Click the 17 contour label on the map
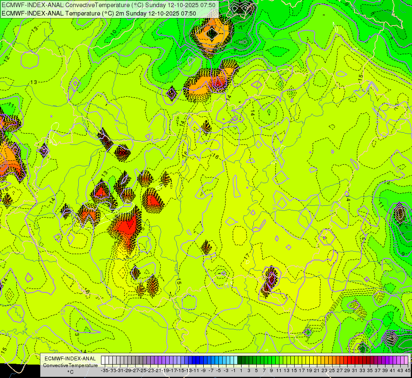 click(x=247, y=256)
